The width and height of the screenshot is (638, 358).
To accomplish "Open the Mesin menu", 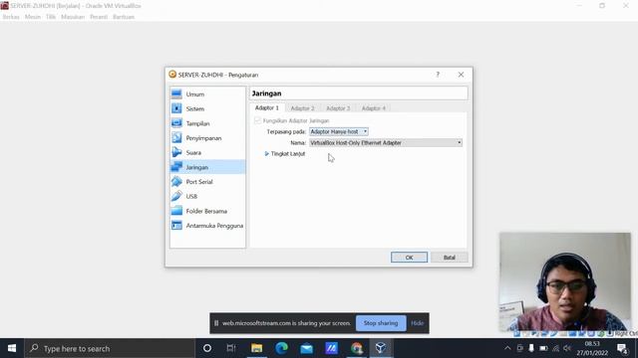I will 33,17.
